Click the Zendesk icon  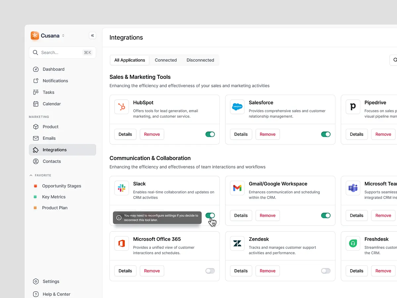click(237, 243)
